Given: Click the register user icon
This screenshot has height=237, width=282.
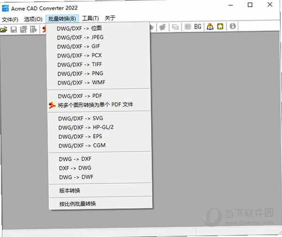Looking at the screenshot, I should pyautogui.click(x=210, y=27).
